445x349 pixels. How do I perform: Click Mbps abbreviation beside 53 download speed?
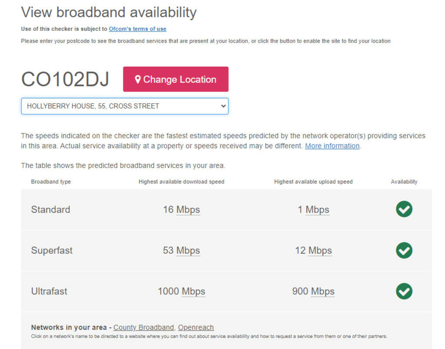188,250
